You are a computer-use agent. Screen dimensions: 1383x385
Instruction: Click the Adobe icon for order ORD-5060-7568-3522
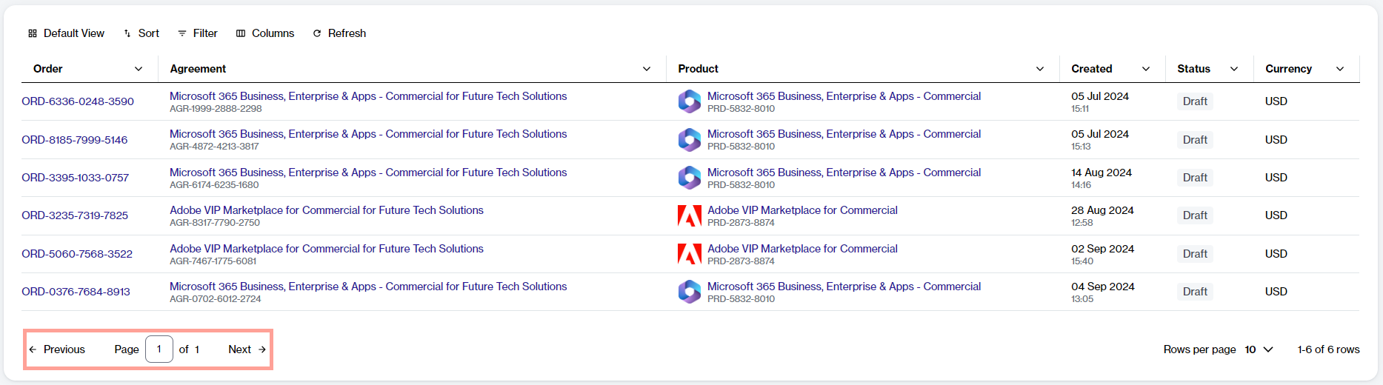point(689,254)
